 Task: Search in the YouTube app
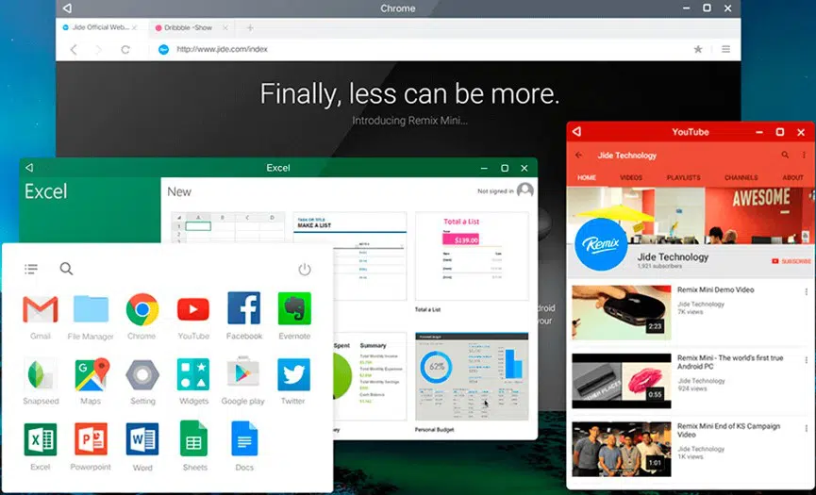click(785, 155)
